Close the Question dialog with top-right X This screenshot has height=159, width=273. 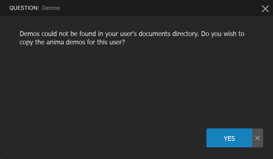(x=265, y=9)
